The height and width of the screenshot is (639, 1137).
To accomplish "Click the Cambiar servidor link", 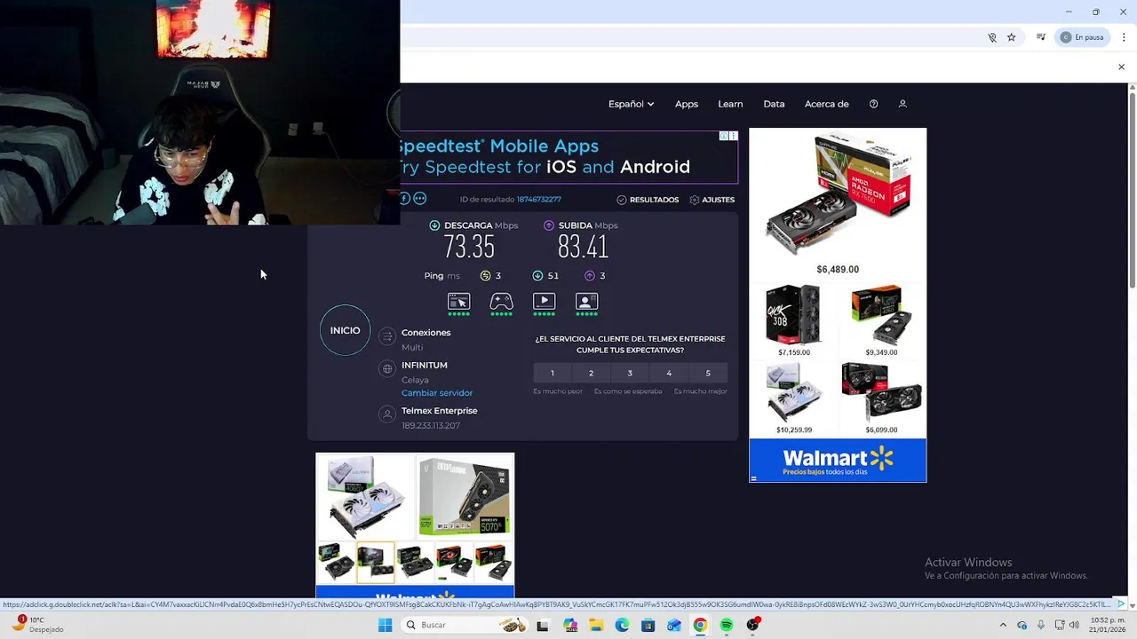I will (437, 393).
